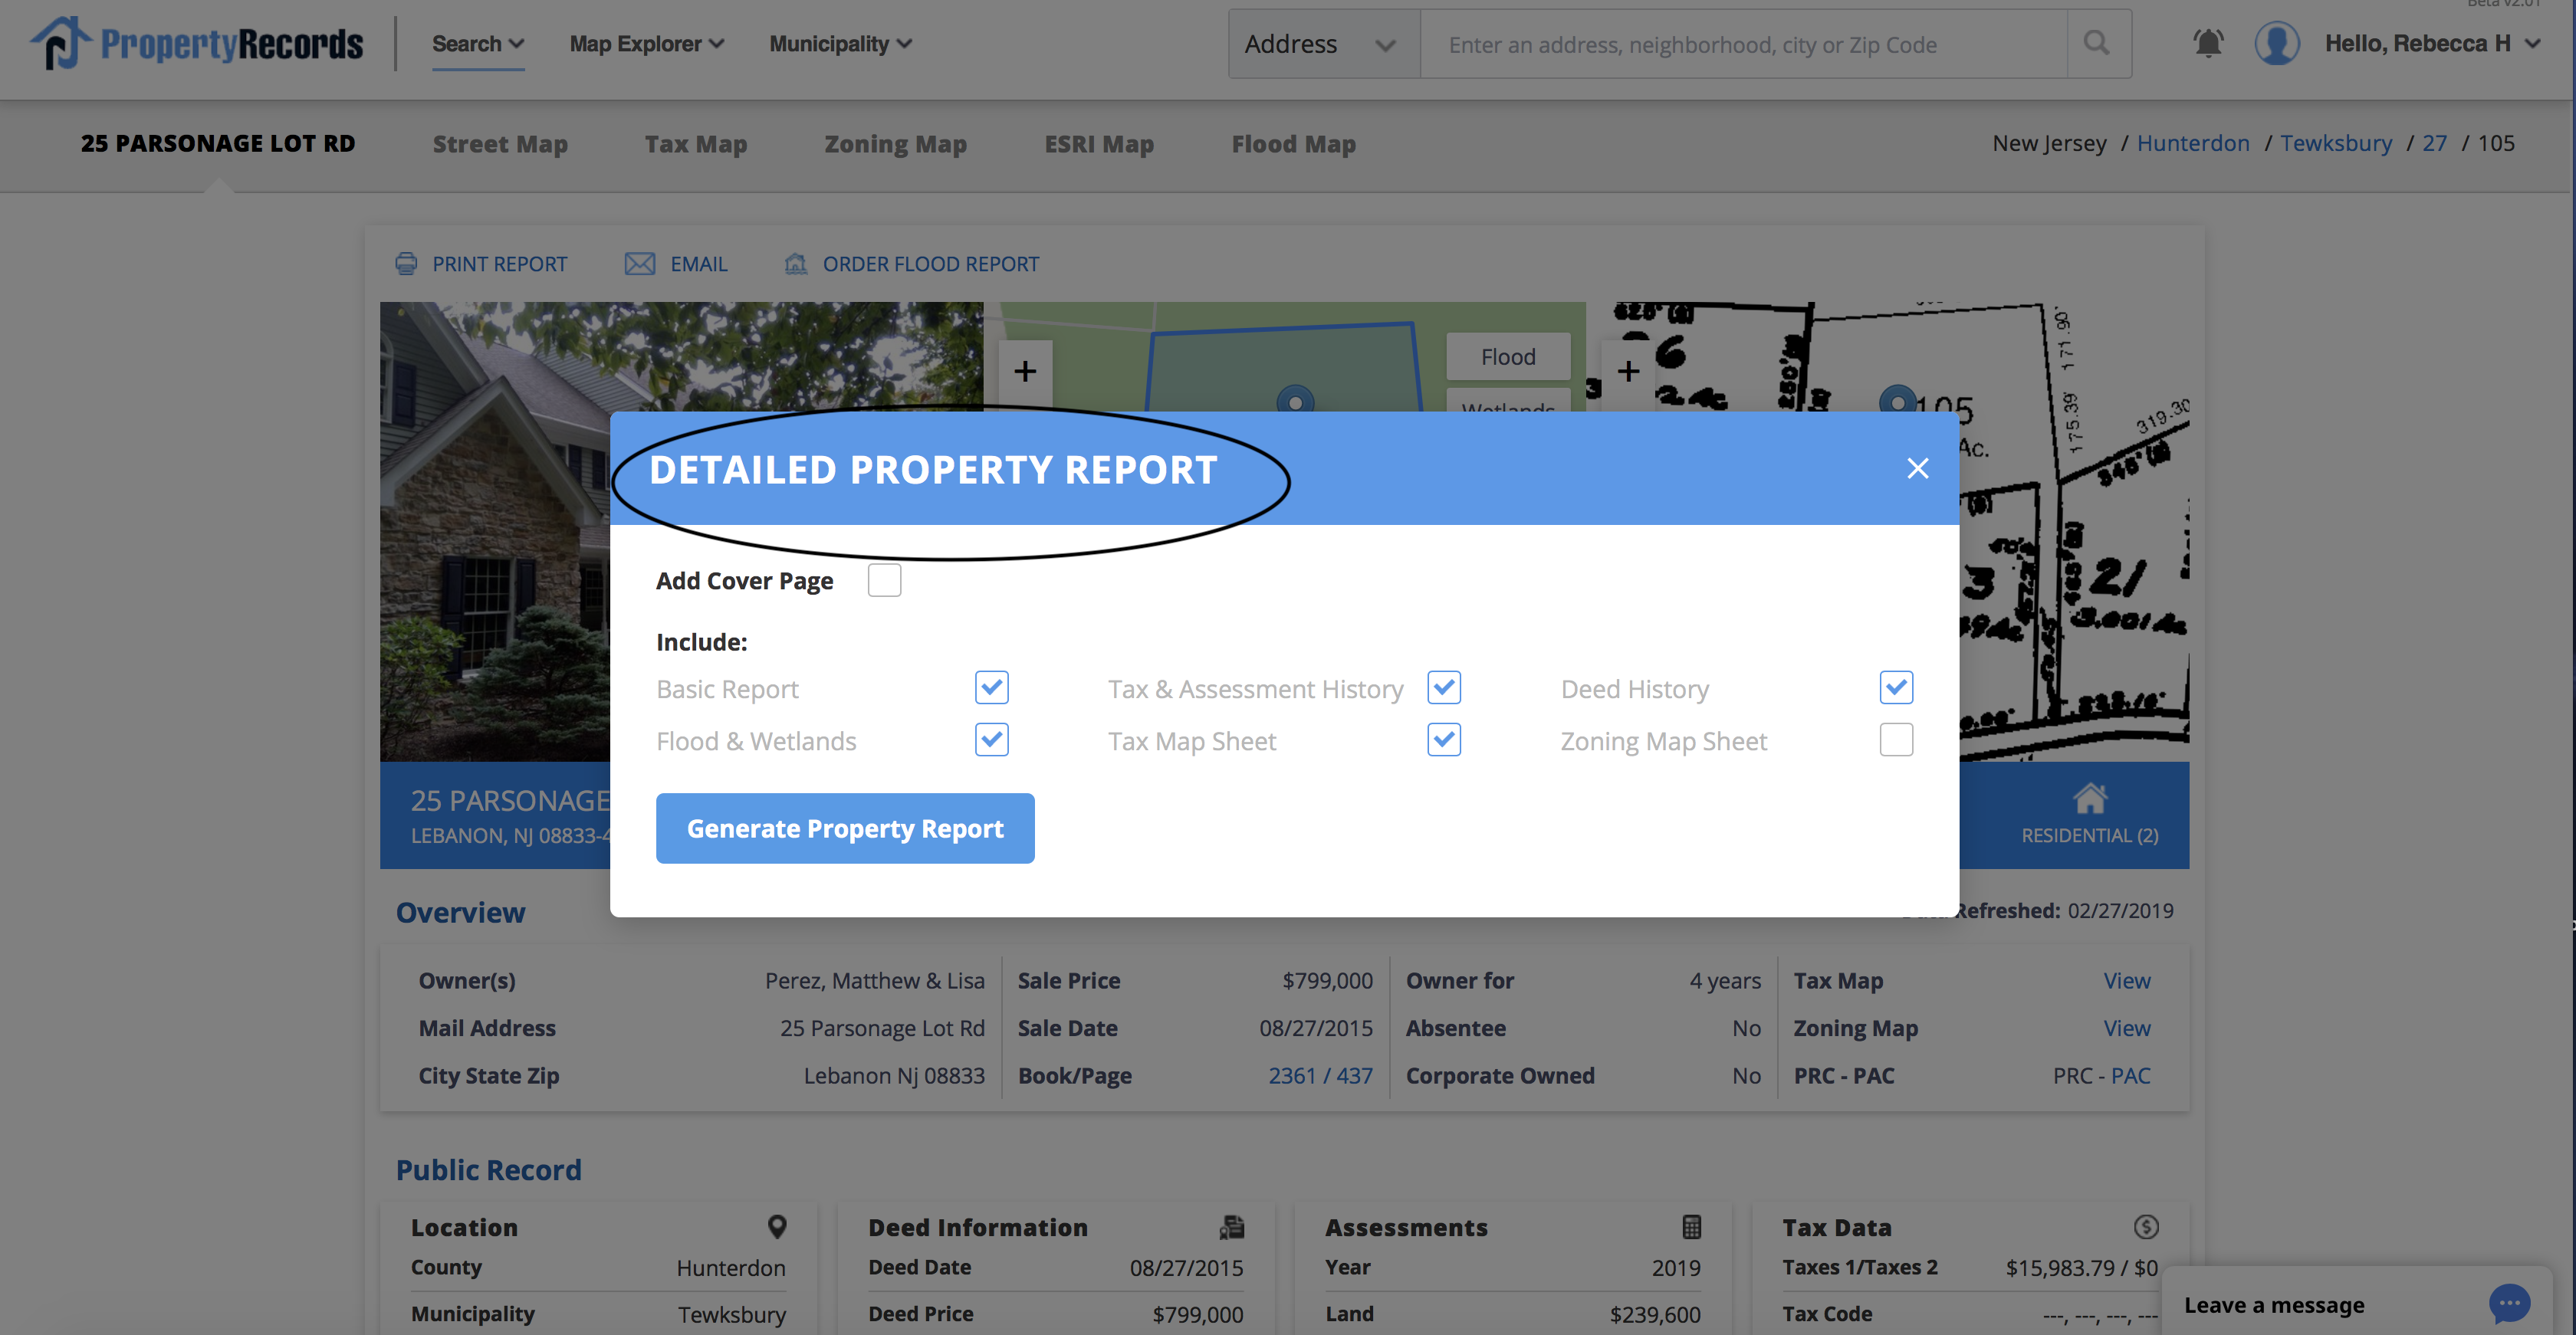The width and height of the screenshot is (2576, 1335).
Task: Click the EMAIL link
Action: [x=698, y=264]
